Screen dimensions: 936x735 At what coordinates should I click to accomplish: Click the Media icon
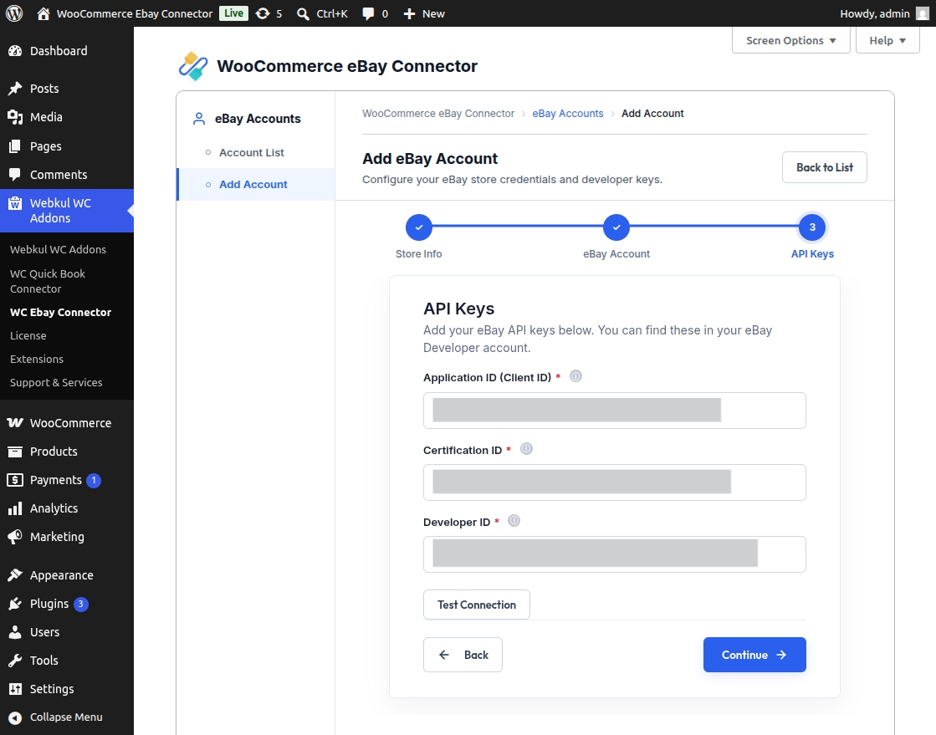[15, 118]
